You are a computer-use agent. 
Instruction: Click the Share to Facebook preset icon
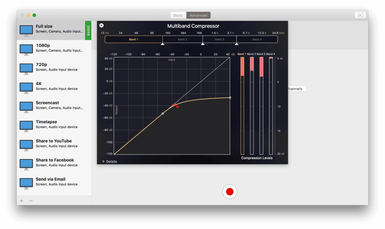tap(26, 164)
